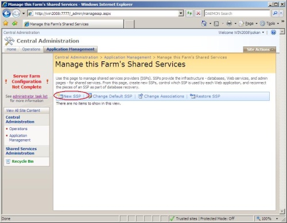Click the Central Administration tools logo icon

click(9, 41)
